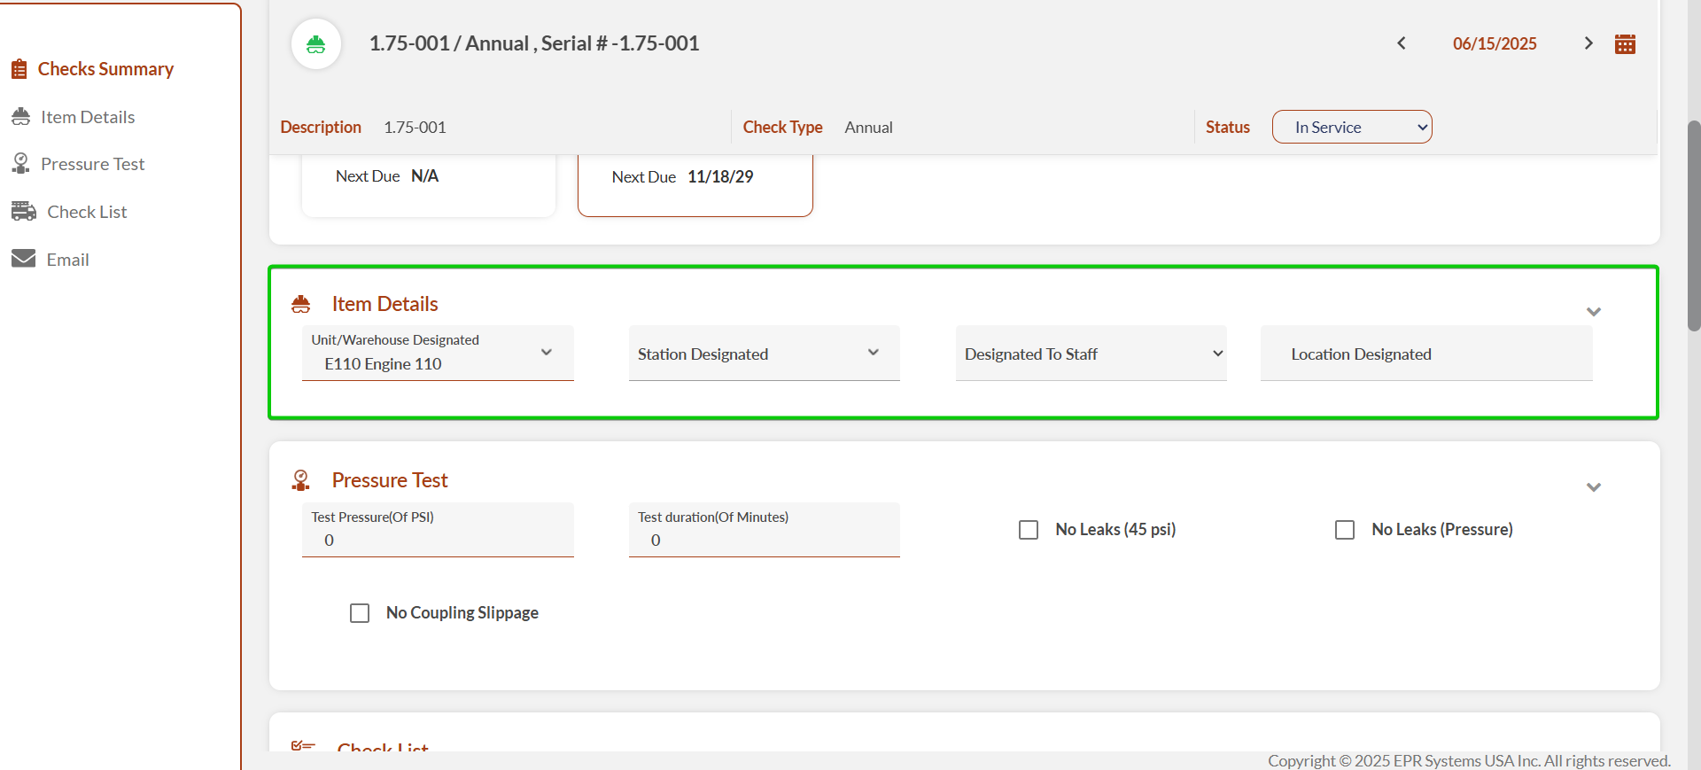
Task: Click the calendar date picker icon
Action: point(1625,44)
